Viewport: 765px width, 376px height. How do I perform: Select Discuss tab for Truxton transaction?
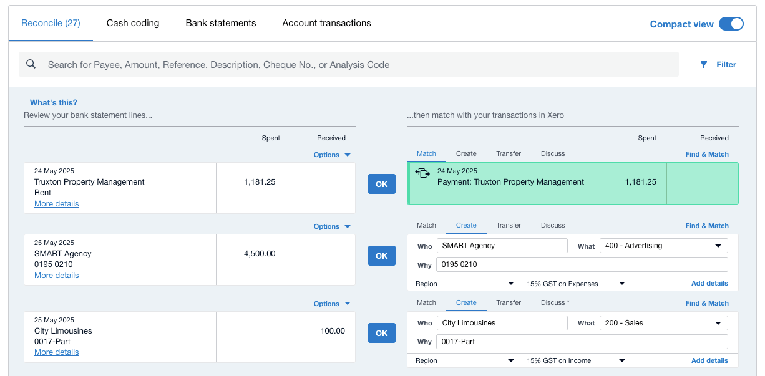(x=553, y=153)
